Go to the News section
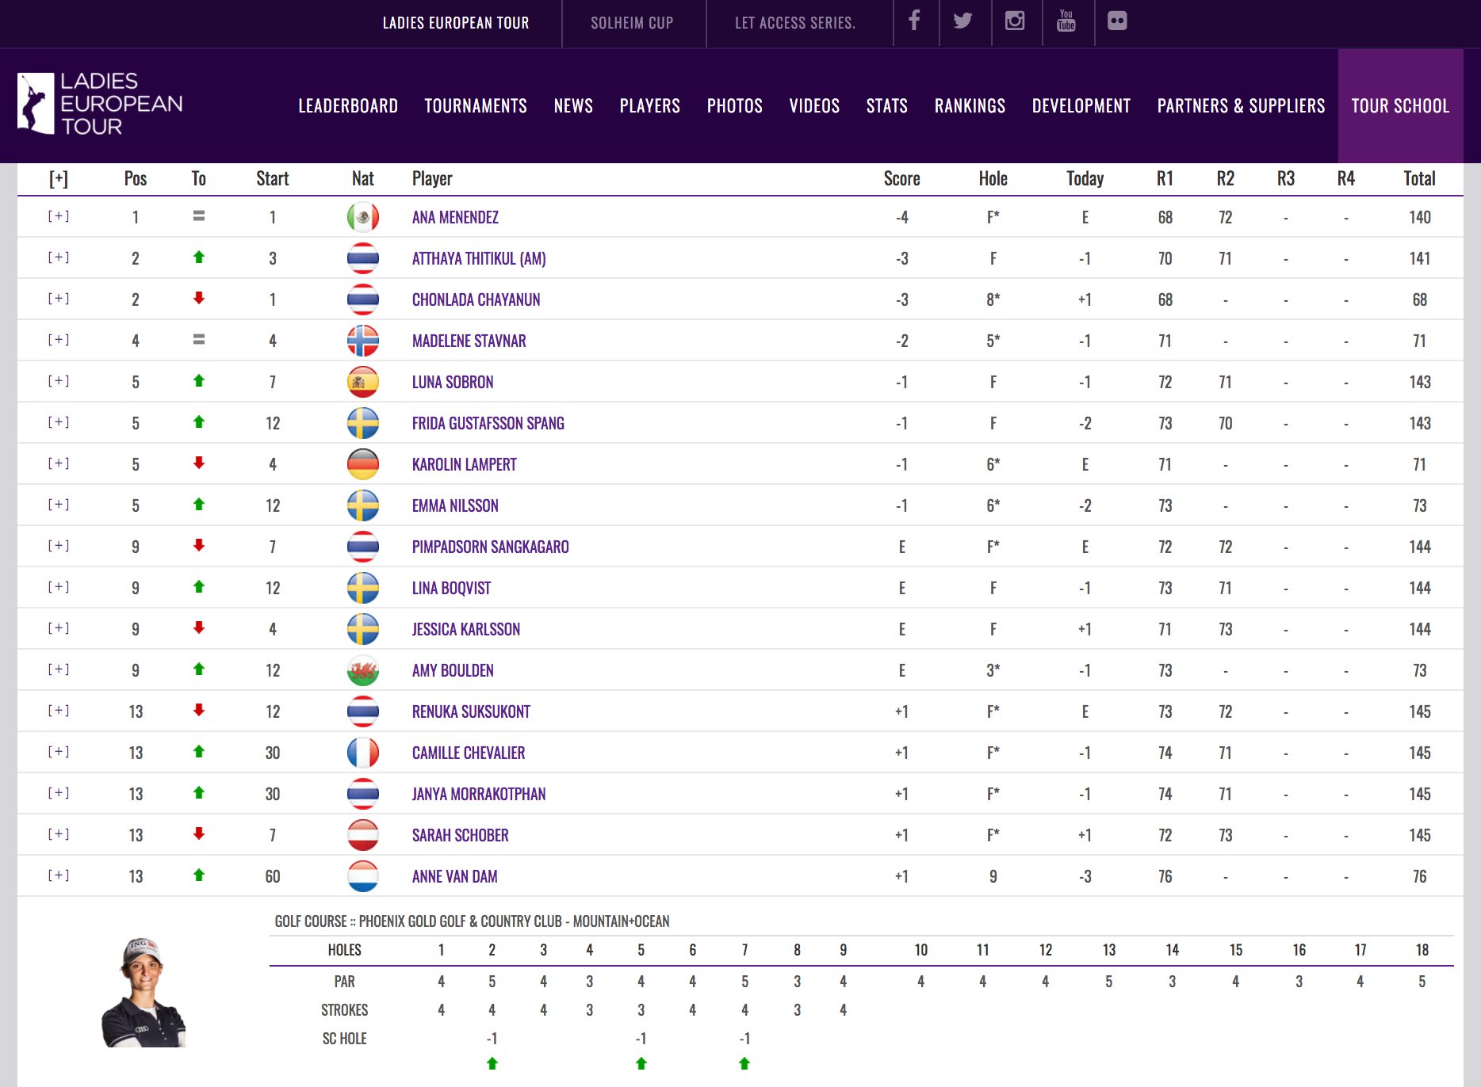Screen dimensions: 1481x1087 573,105
